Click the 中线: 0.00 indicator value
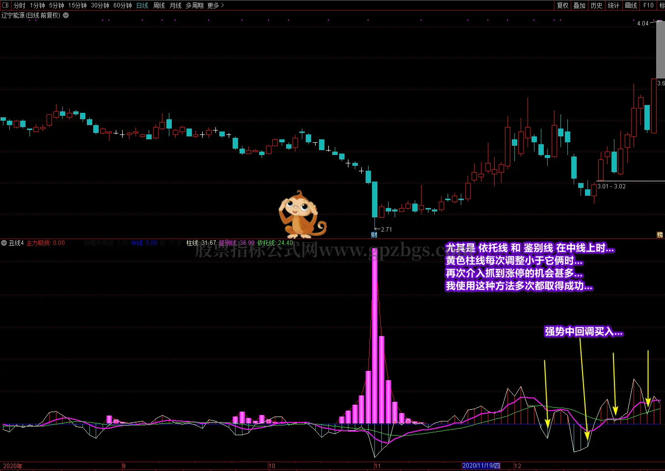The image size is (665, 471). (144, 243)
